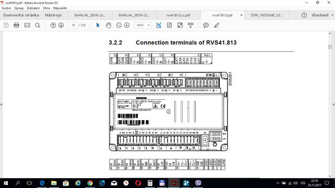Enter full screen mode icon
This screenshot has height=188, width=335.
180,25
